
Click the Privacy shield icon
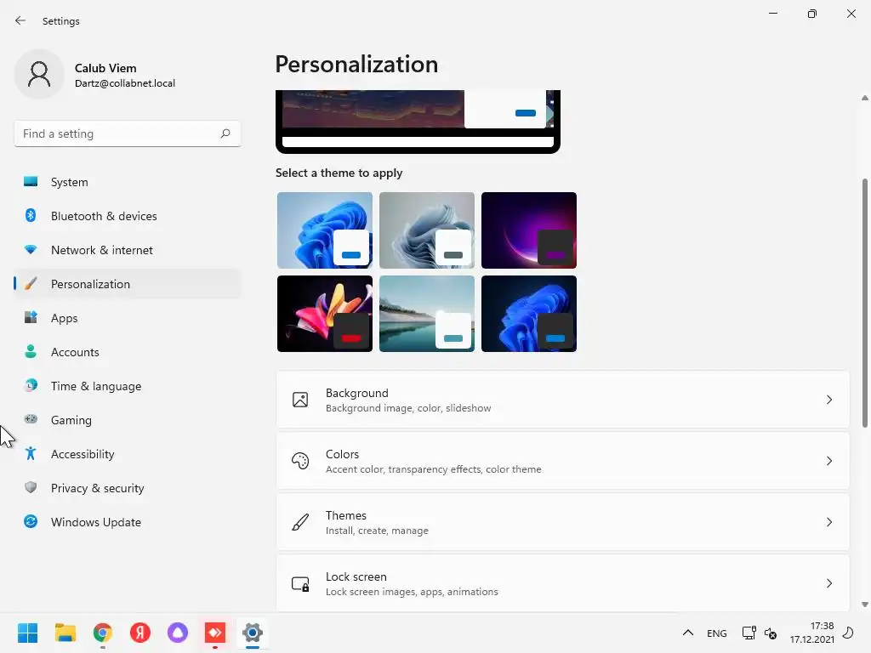click(31, 487)
